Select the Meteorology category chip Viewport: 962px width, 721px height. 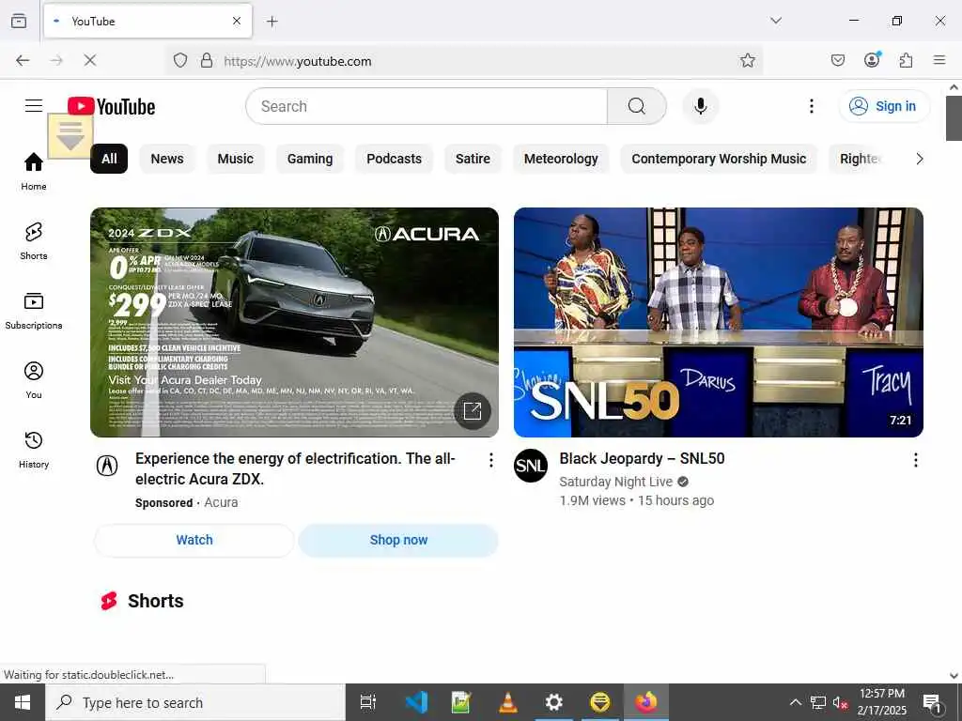click(561, 159)
